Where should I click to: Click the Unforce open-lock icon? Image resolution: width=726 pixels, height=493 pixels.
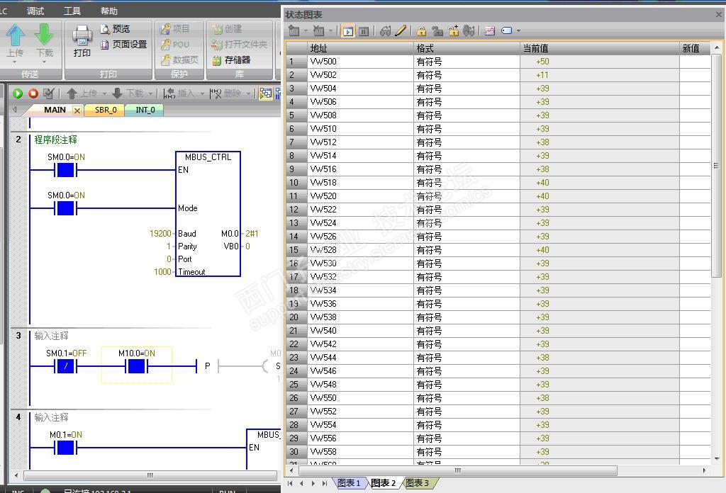437,31
